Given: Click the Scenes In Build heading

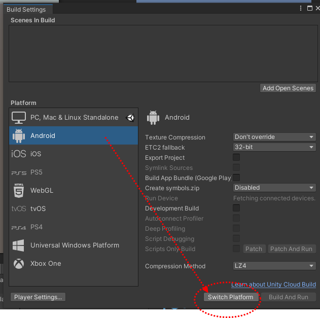Looking at the screenshot, I should pyautogui.click(x=32, y=20).
